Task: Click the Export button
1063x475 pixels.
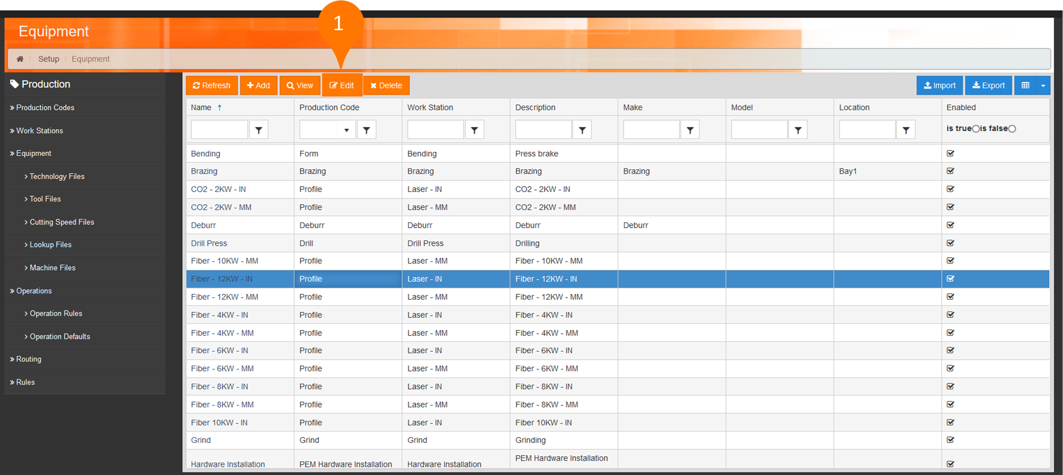Action: click(988, 86)
